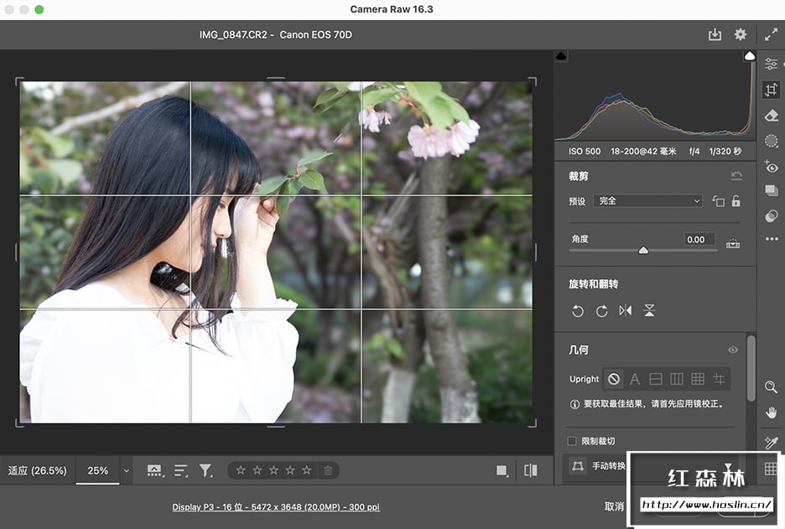Screen dimensions: 785x529
Task: Open the 预设 crop preset dropdown
Action: (647, 201)
